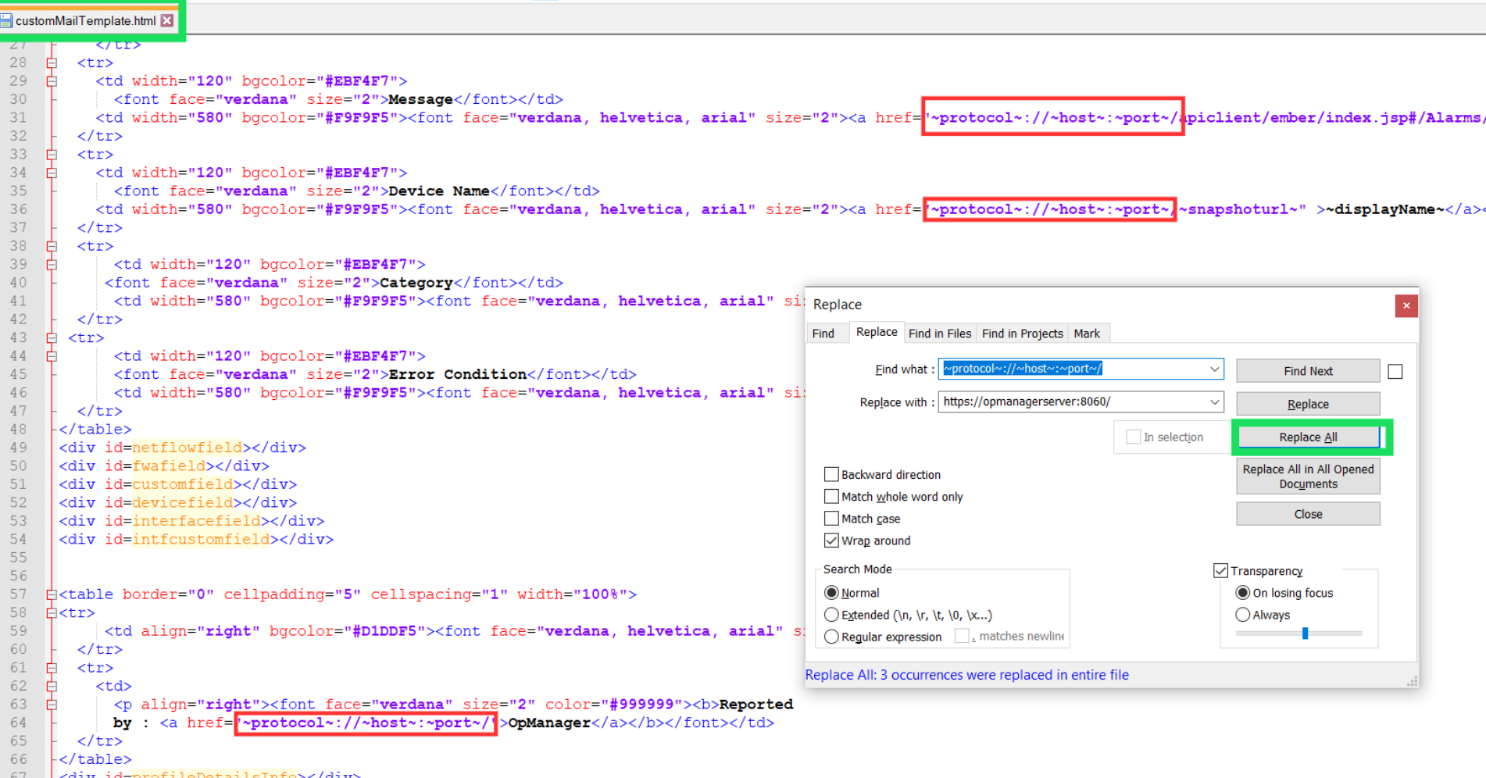Close the customMailTemplate.html tab via its X icon
Image resolution: width=1486 pixels, height=778 pixels.
click(x=167, y=21)
